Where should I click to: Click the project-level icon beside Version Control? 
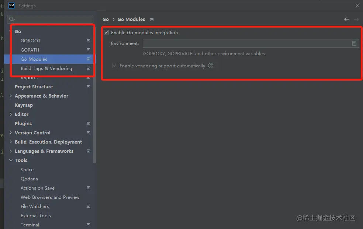pos(88,133)
